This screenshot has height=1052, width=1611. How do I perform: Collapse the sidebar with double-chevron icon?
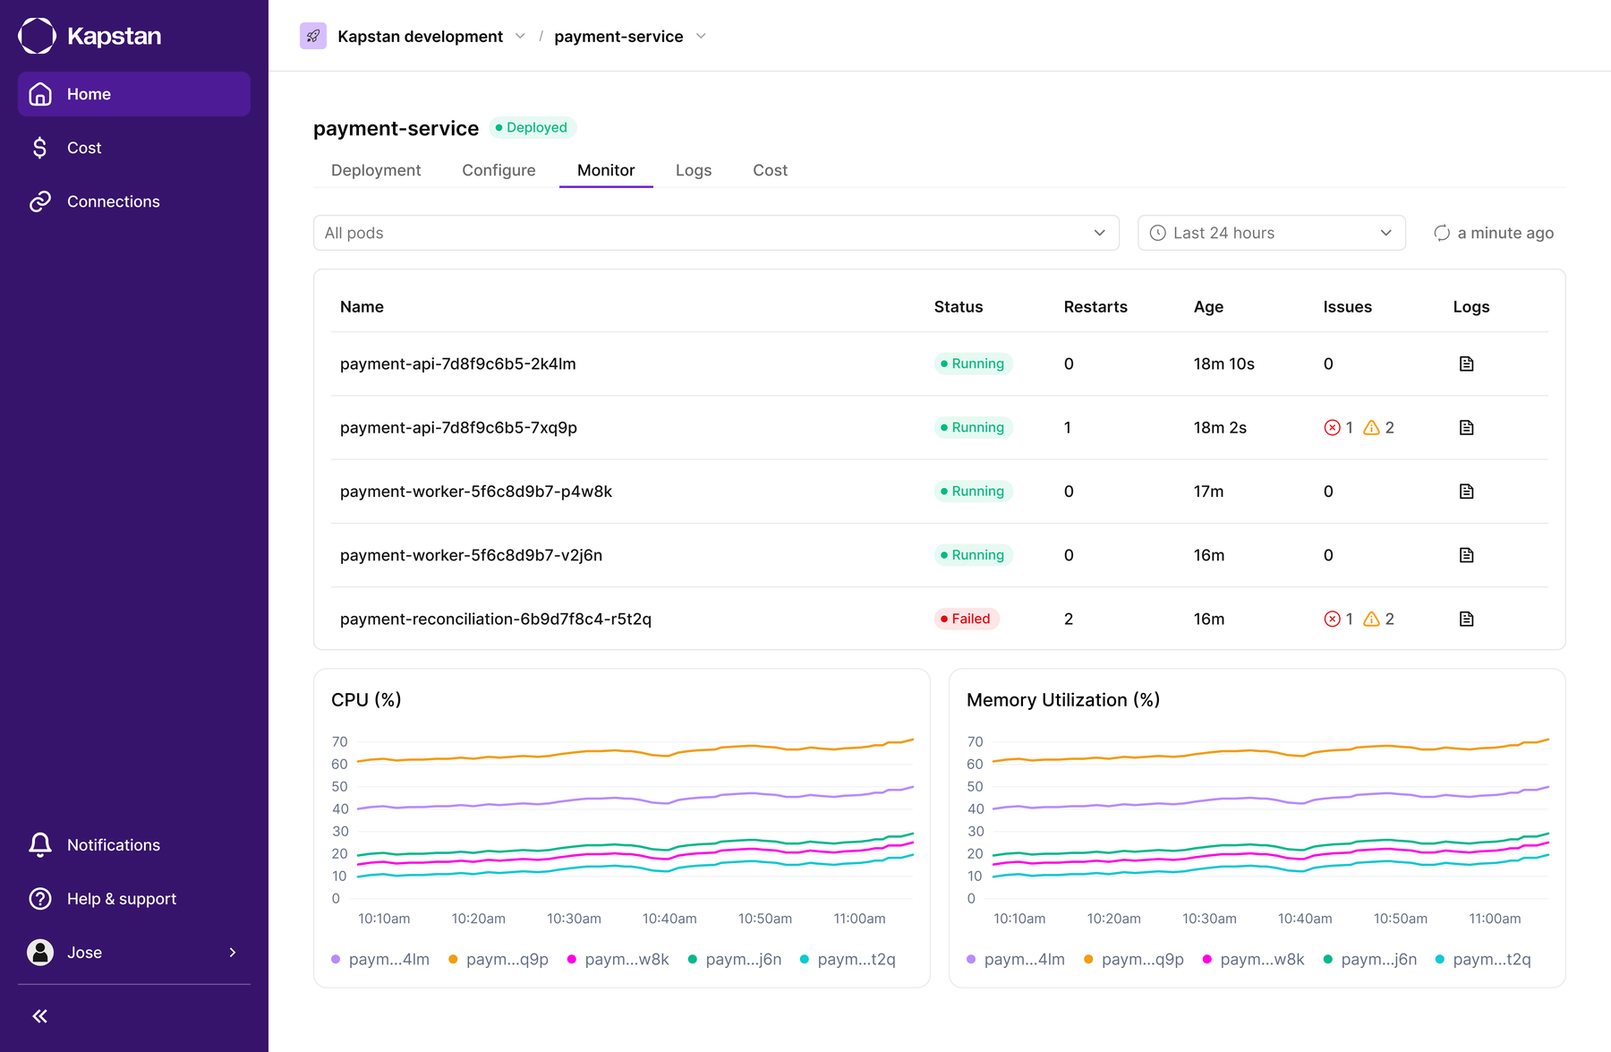click(40, 1015)
